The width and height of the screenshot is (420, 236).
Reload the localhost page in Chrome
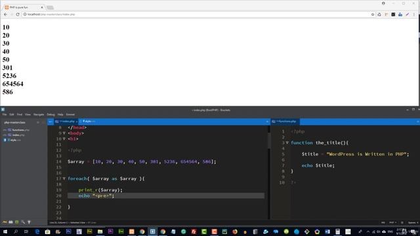point(18,14)
